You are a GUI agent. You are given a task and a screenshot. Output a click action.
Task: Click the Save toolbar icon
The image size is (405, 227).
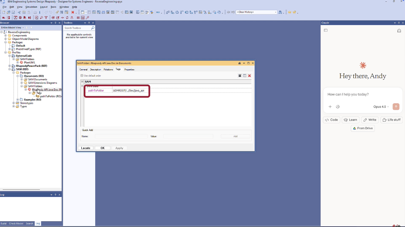pos(13,12)
